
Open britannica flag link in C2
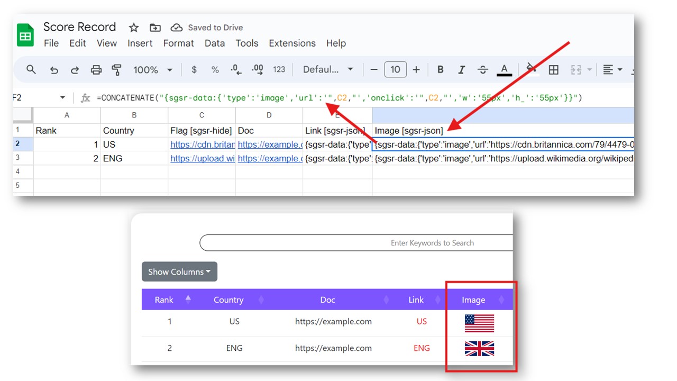click(x=203, y=144)
